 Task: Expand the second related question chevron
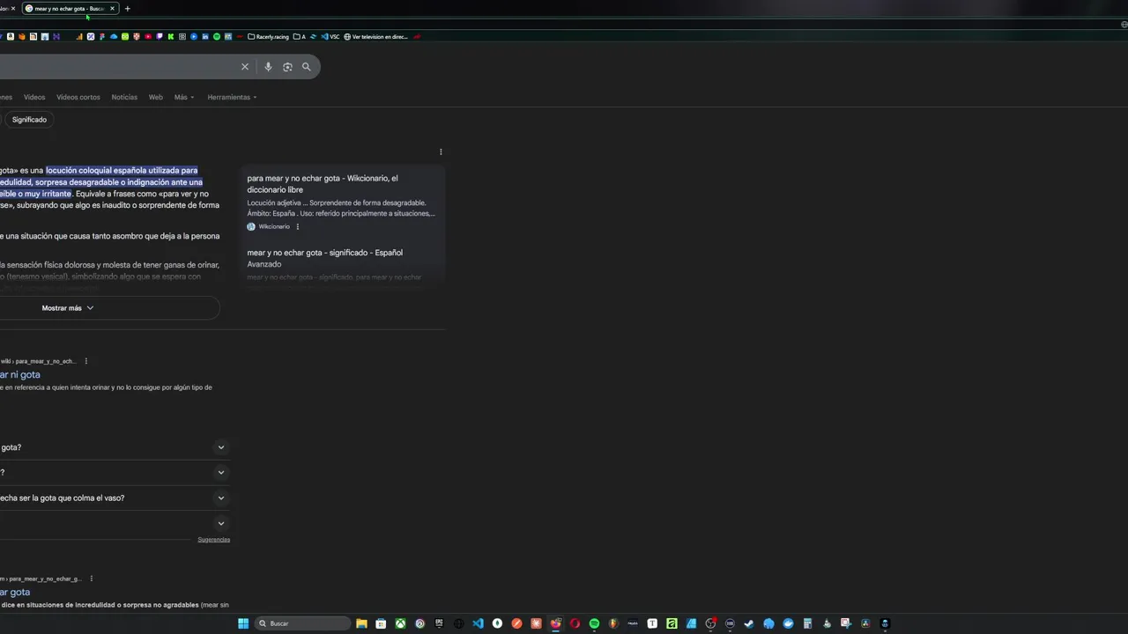click(221, 472)
